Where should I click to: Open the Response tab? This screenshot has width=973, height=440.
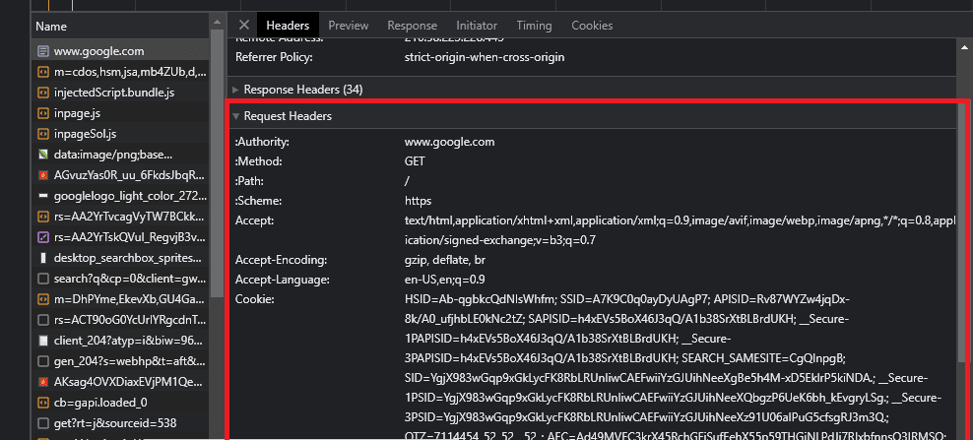pyautogui.click(x=412, y=26)
